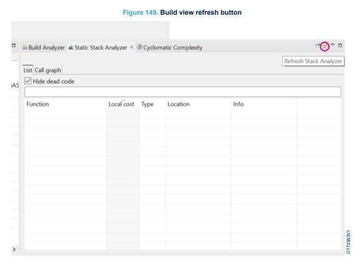Viewport: 363px width, 264px height.
Task: Maximize the left neighboring panel
Action: (14, 45)
